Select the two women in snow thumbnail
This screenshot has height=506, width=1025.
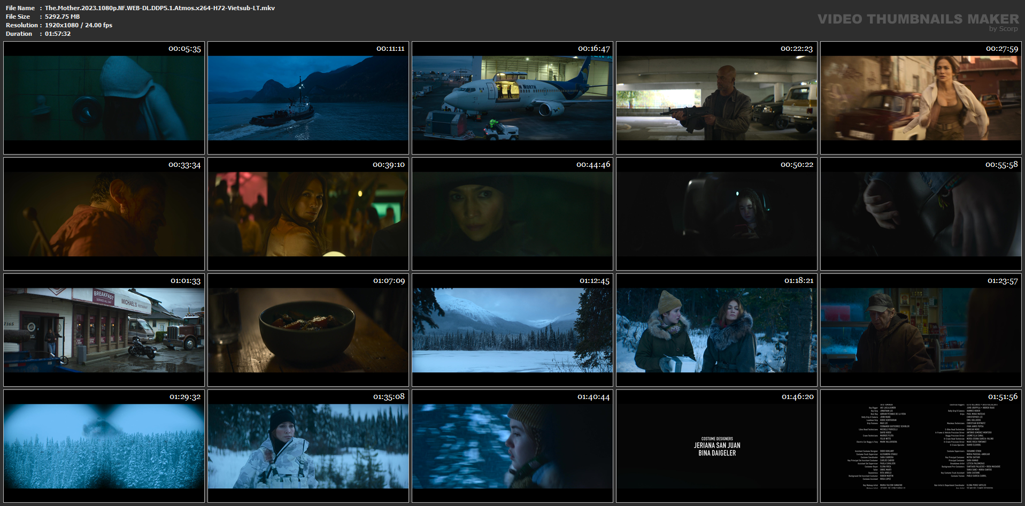(716, 330)
